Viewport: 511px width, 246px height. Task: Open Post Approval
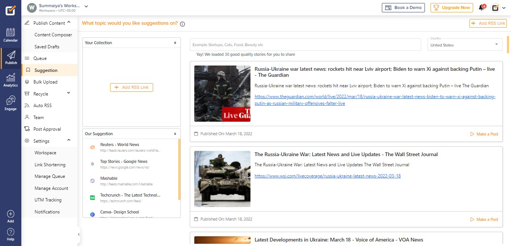pyautogui.click(x=47, y=129)
